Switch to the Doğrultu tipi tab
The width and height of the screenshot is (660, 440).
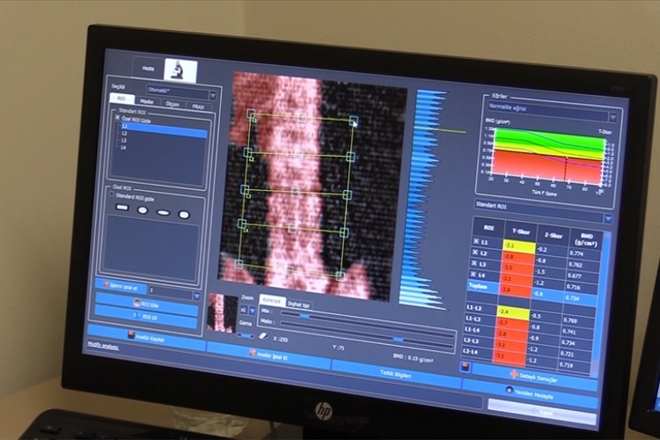pos(299,304)
